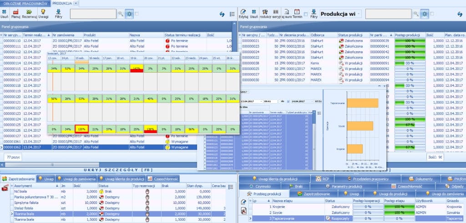Click the red 142% overload cell on 19 śr.

(x=137, y=69)
